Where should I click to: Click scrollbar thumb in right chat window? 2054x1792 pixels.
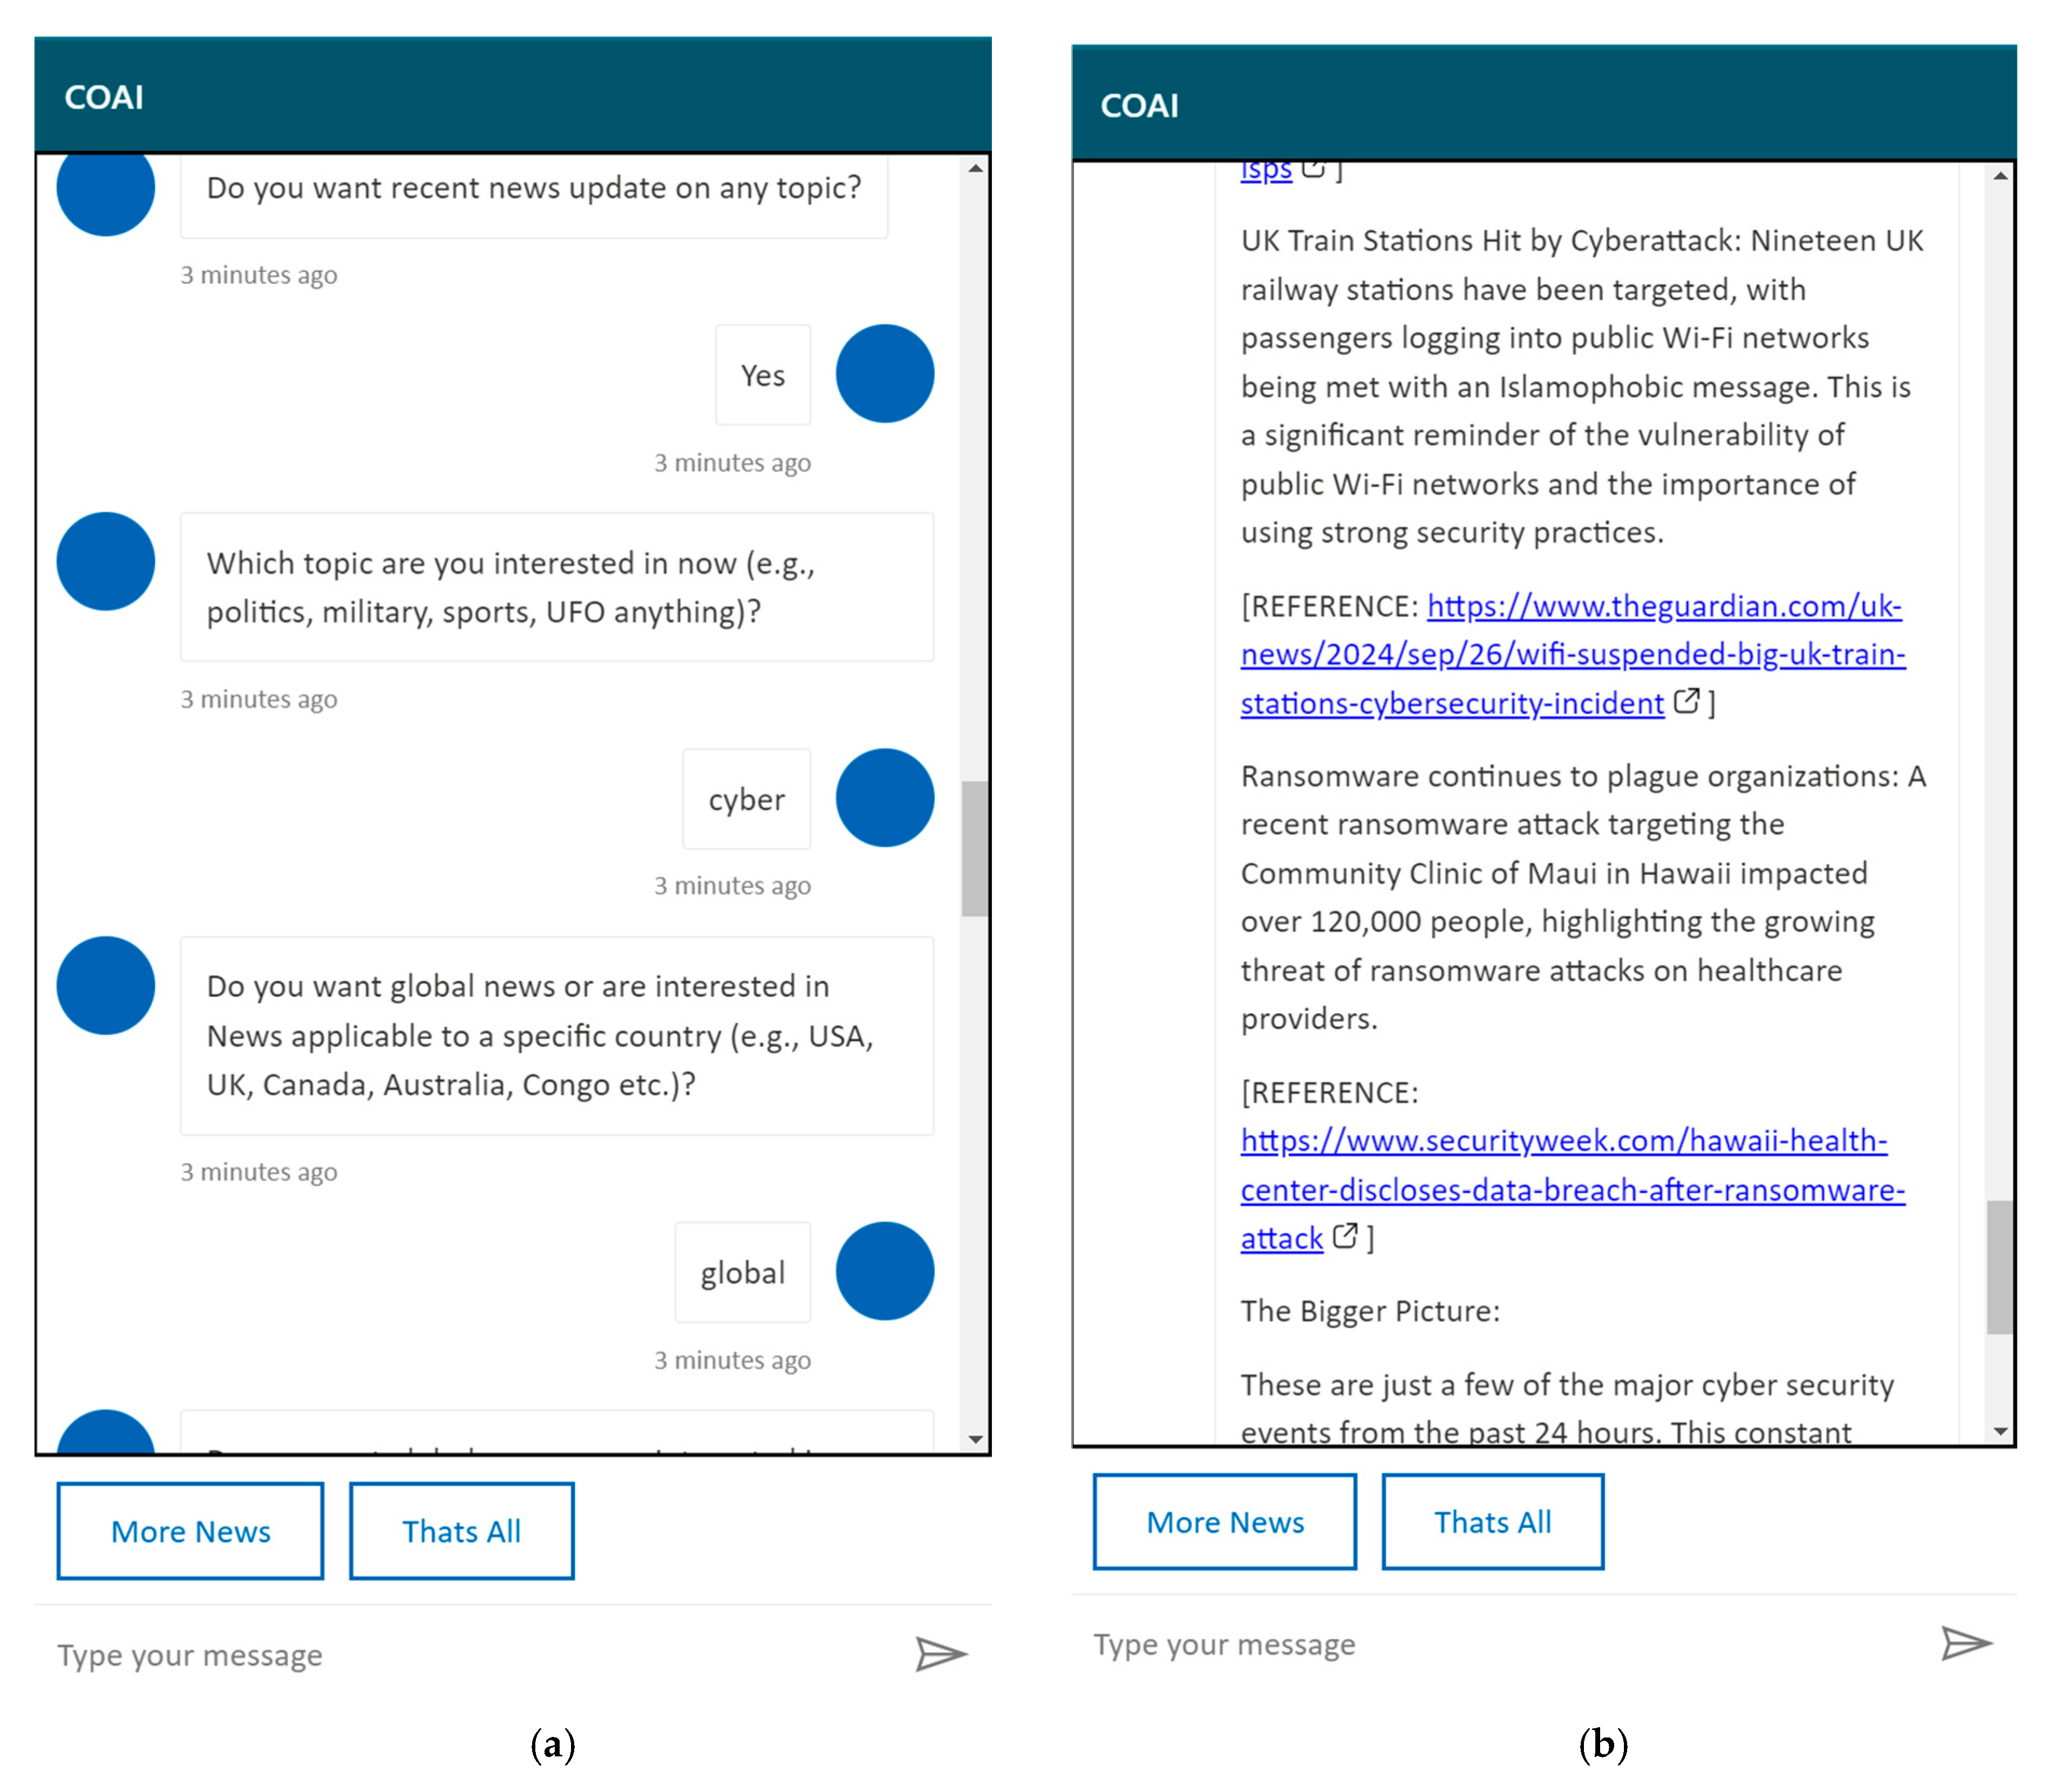[1999, 1267]
